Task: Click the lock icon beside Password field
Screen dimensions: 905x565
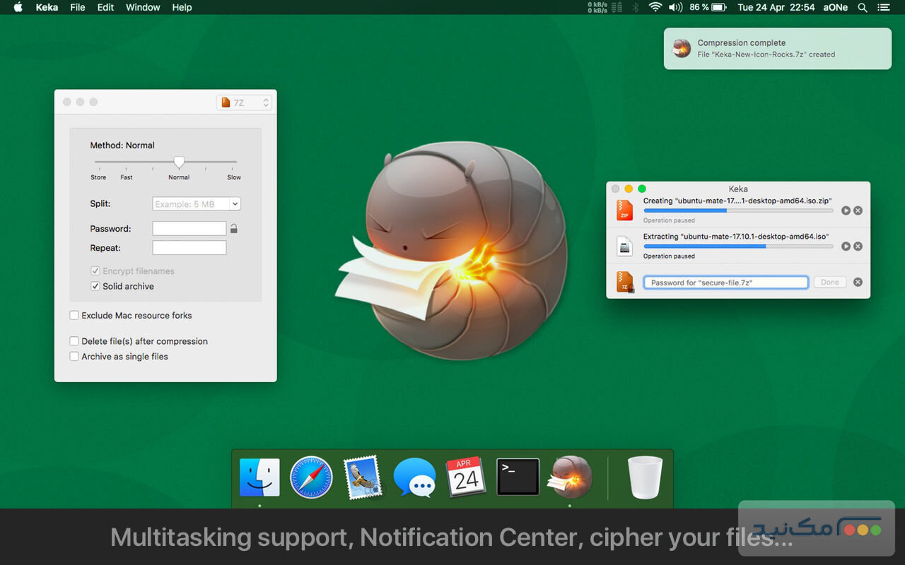Action: (x=234, y=229)
